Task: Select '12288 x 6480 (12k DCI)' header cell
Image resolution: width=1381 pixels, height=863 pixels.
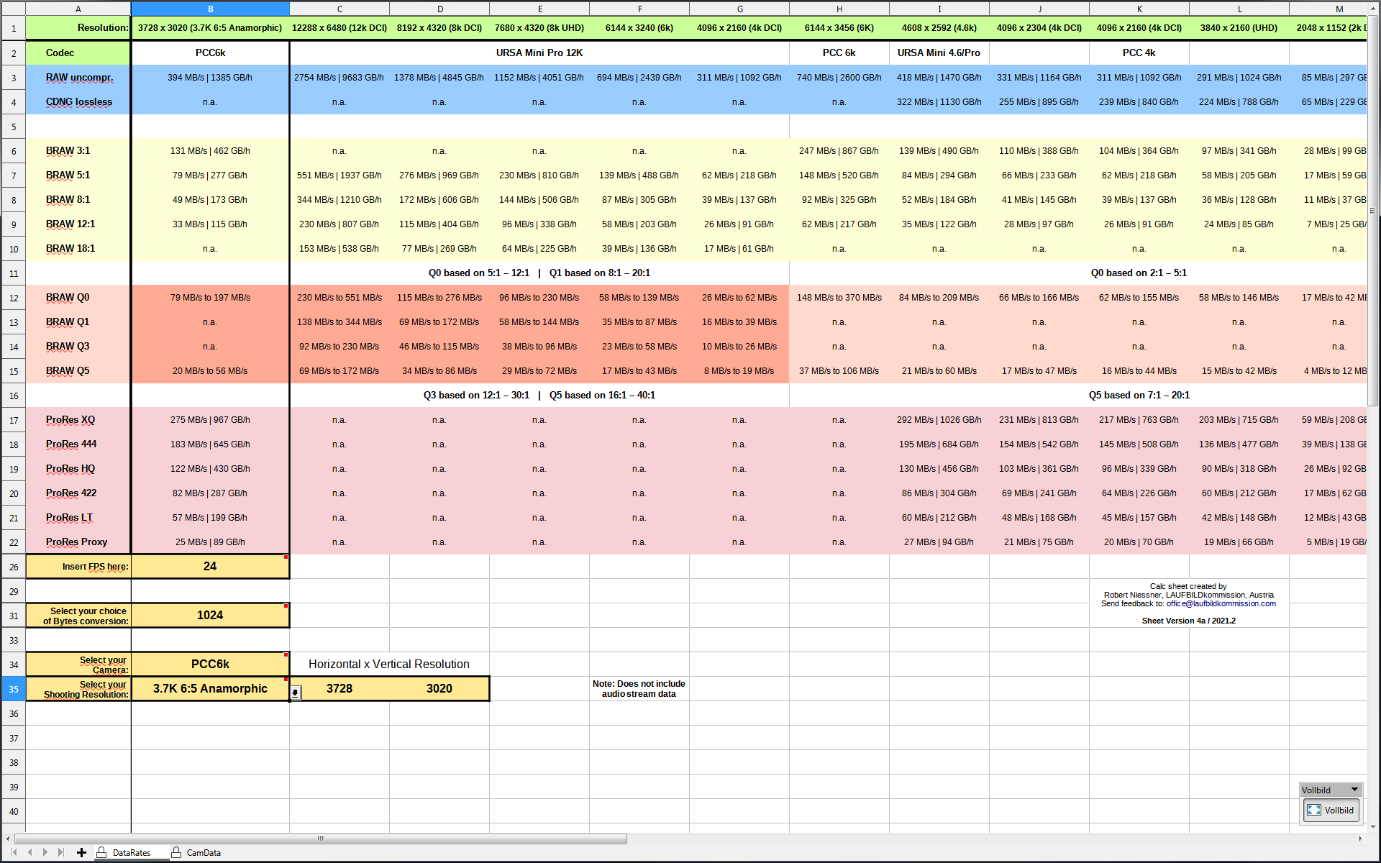Action: point(339,28)
